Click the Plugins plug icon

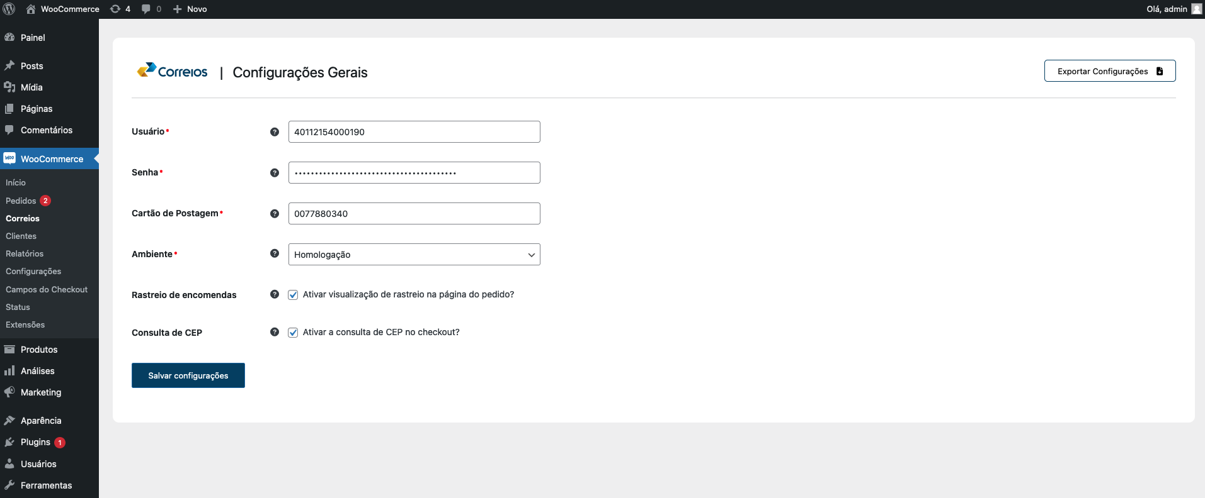click(x=9, y=442)
